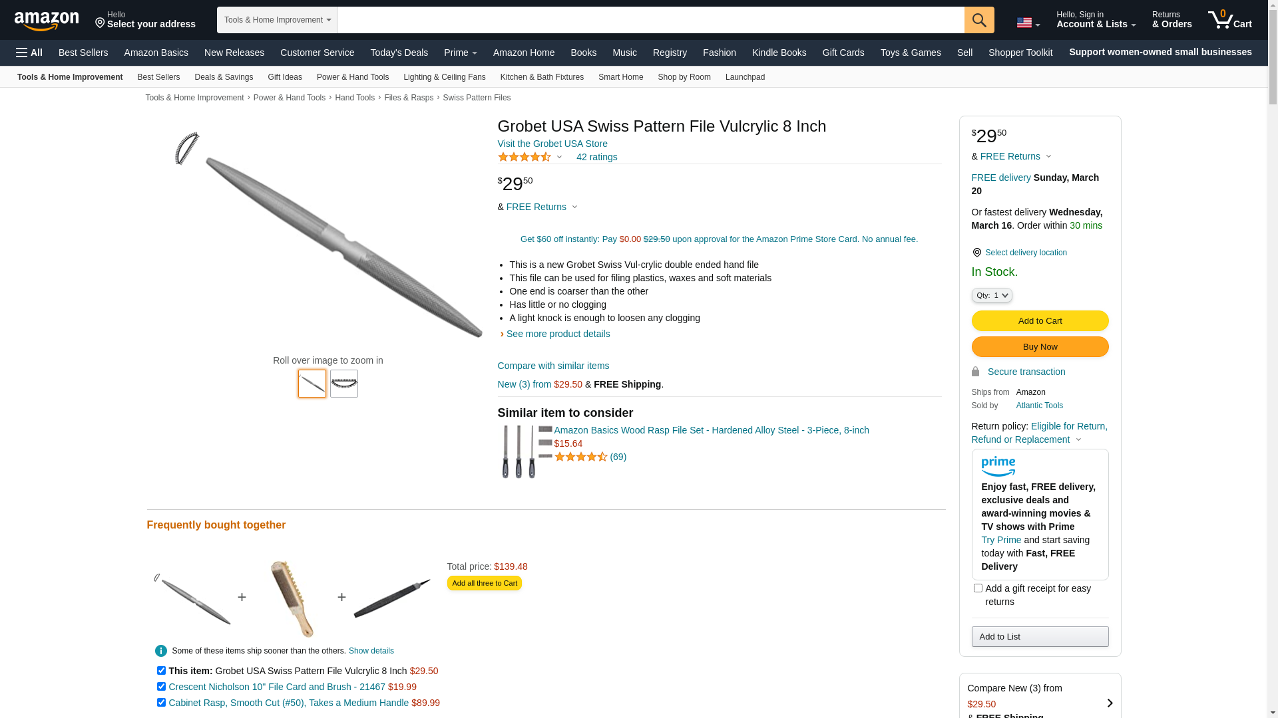Open Today's Deals in navigation bar

[x=399, y=53]
